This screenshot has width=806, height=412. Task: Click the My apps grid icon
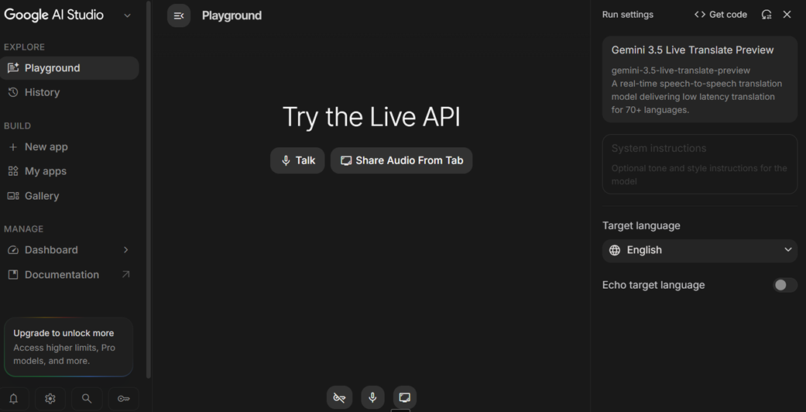pyautogui.click(x=13, y=171)
